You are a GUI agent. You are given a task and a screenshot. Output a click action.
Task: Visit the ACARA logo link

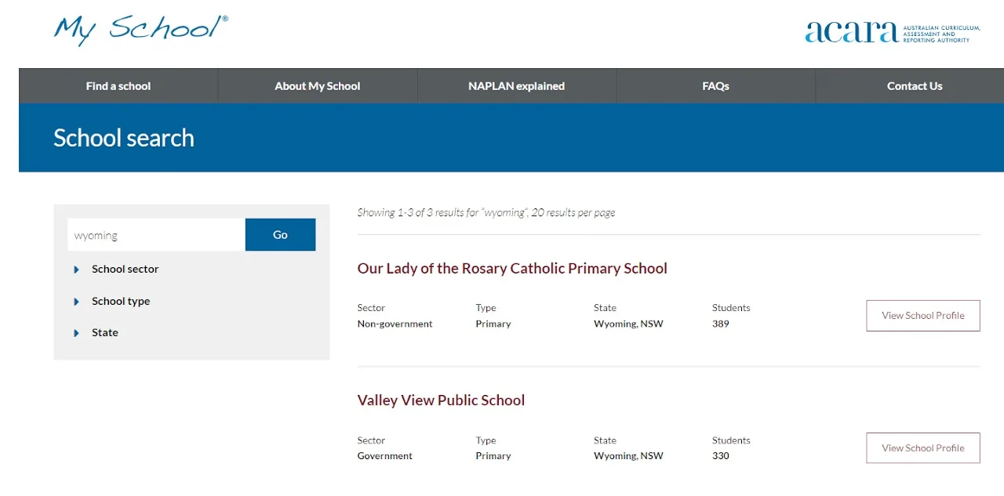[x=893, y=32]
